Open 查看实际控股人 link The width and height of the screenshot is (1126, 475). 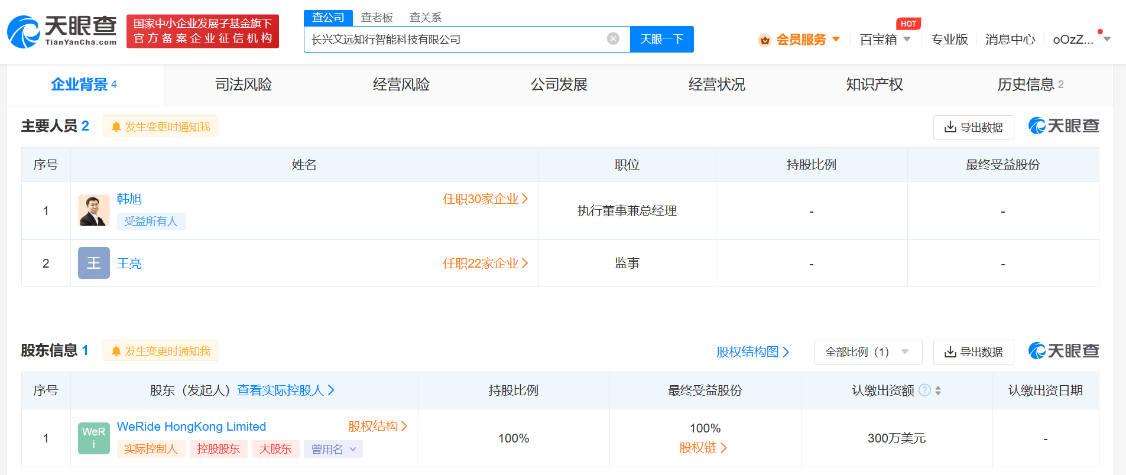(x=286, y=390)
